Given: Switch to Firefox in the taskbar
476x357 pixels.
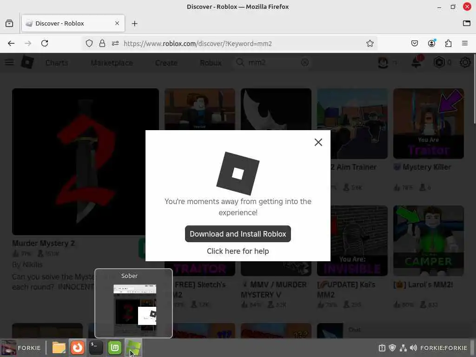Looking at the screenshot, I should pos(78,348).
